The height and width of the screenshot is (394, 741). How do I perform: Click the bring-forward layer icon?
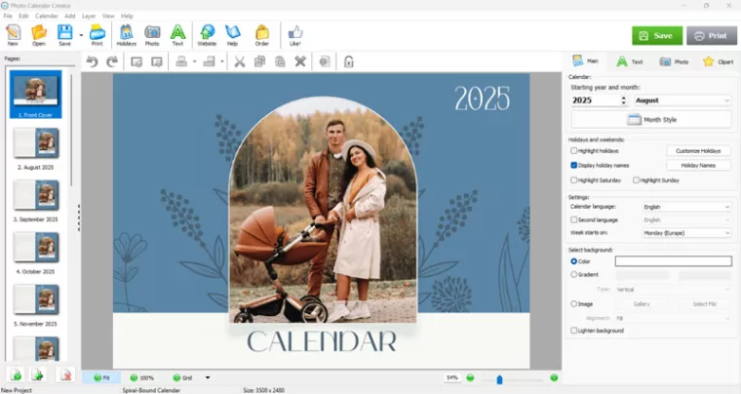181,61
